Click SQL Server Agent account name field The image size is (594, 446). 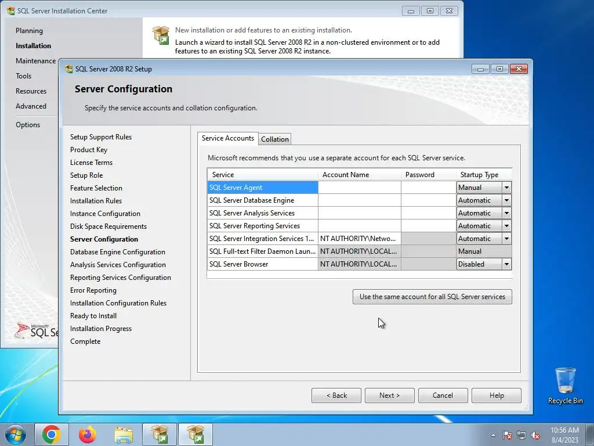[x=360, y=188]
